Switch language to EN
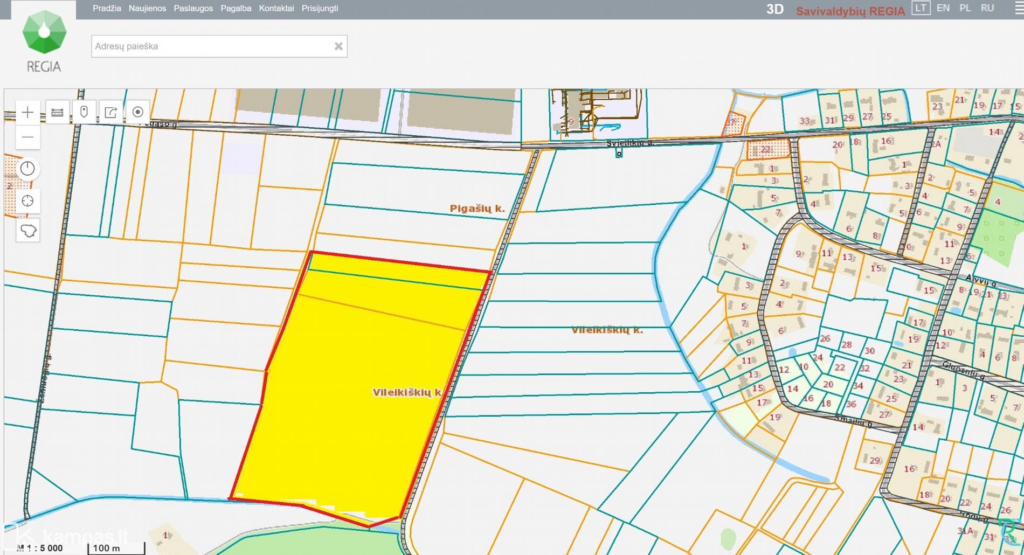The width and height of the screenshot is (1024, 555). (943, 8)
